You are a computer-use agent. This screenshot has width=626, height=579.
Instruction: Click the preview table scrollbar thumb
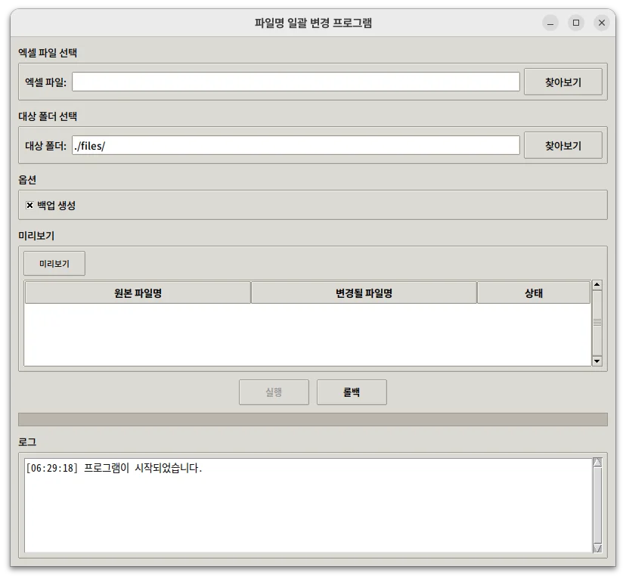(x=597, y=323)
